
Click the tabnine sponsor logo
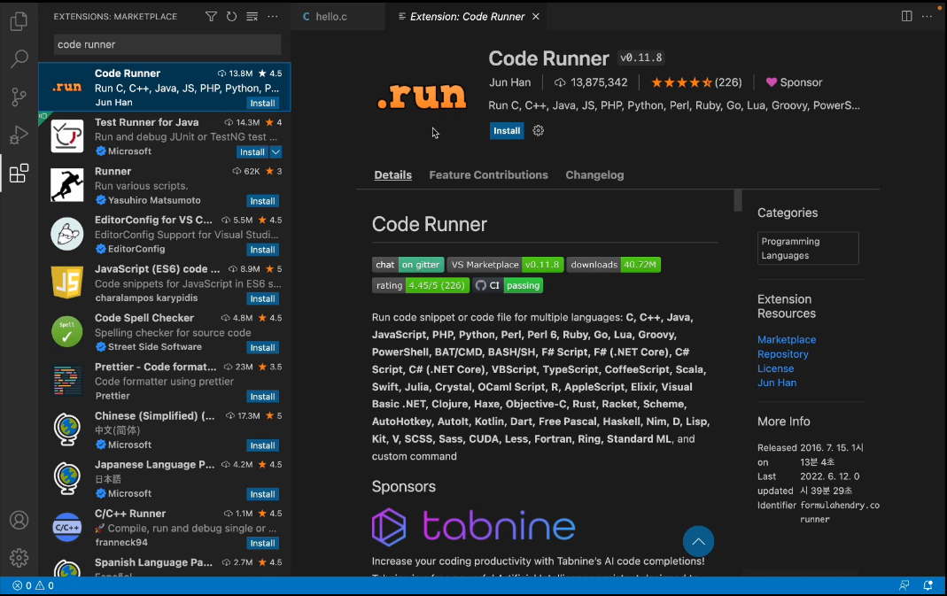coord(473,527)
